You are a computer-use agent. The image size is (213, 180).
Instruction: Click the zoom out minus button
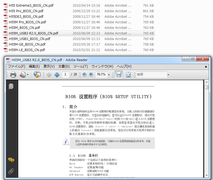coord(84,74)
